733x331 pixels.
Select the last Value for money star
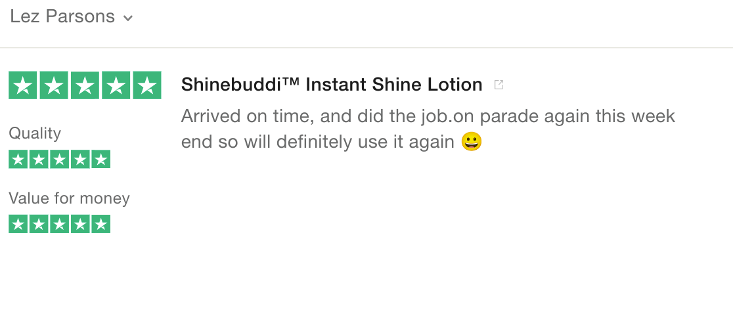point(100,225)
